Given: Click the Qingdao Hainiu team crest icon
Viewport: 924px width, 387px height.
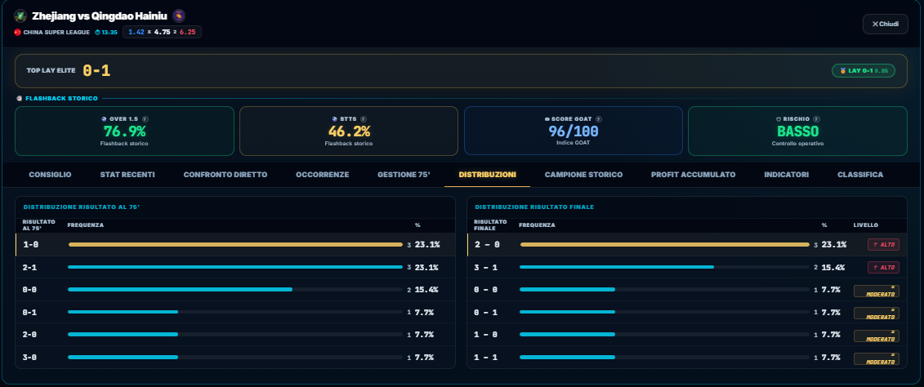Looking at the screenshot, I should pos(179,16).
